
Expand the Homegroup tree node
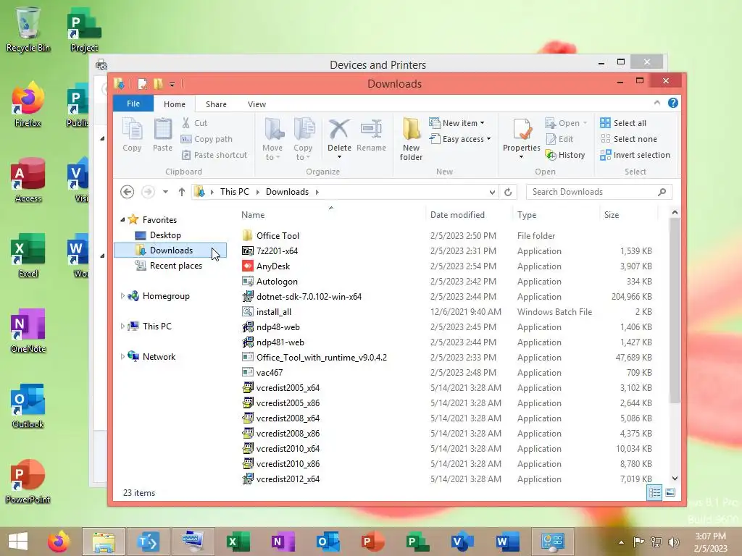click(122, 296)
